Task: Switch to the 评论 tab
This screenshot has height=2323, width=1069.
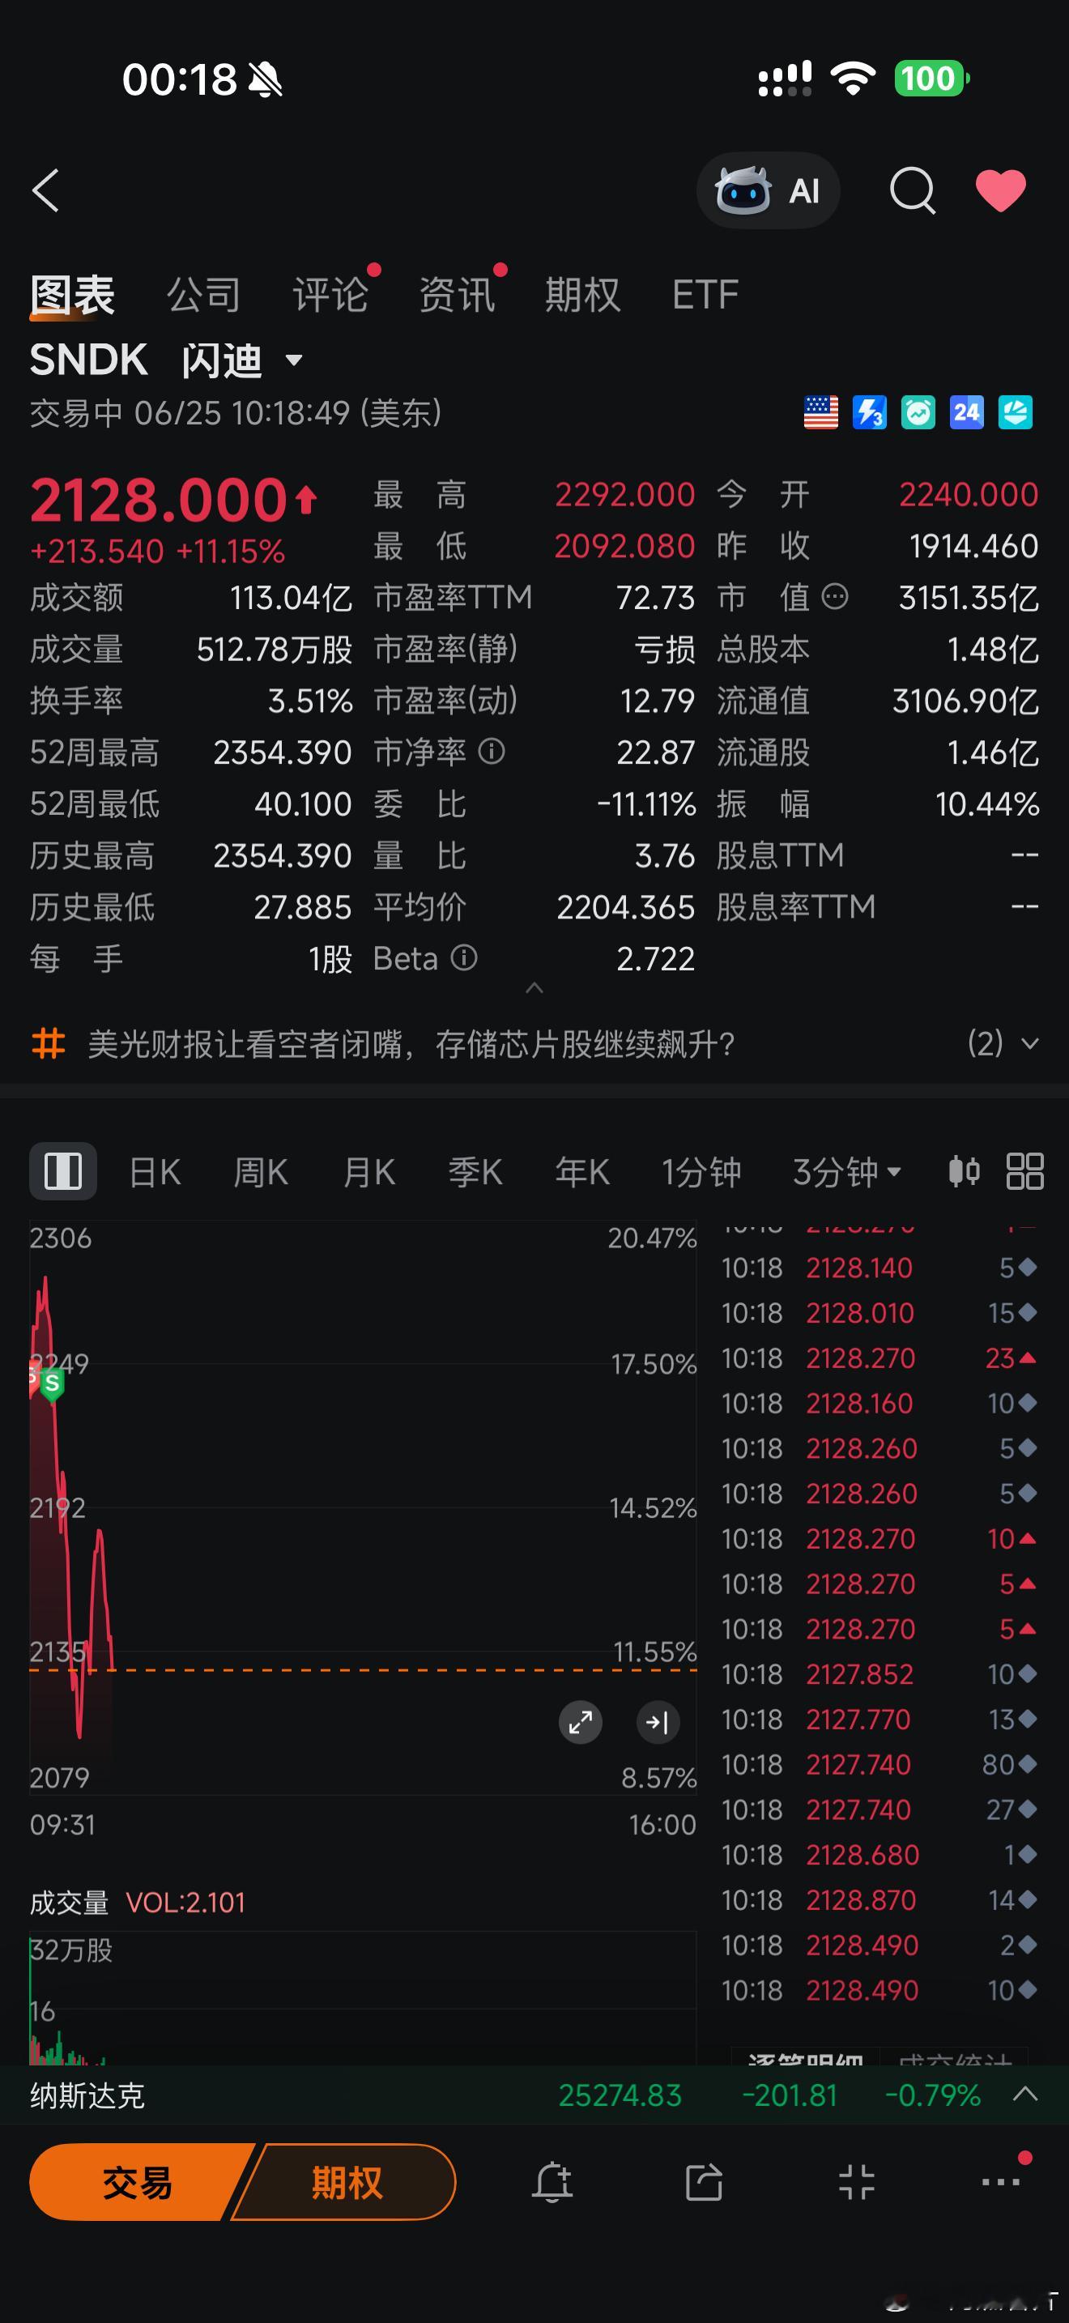Action: point(330,295)
